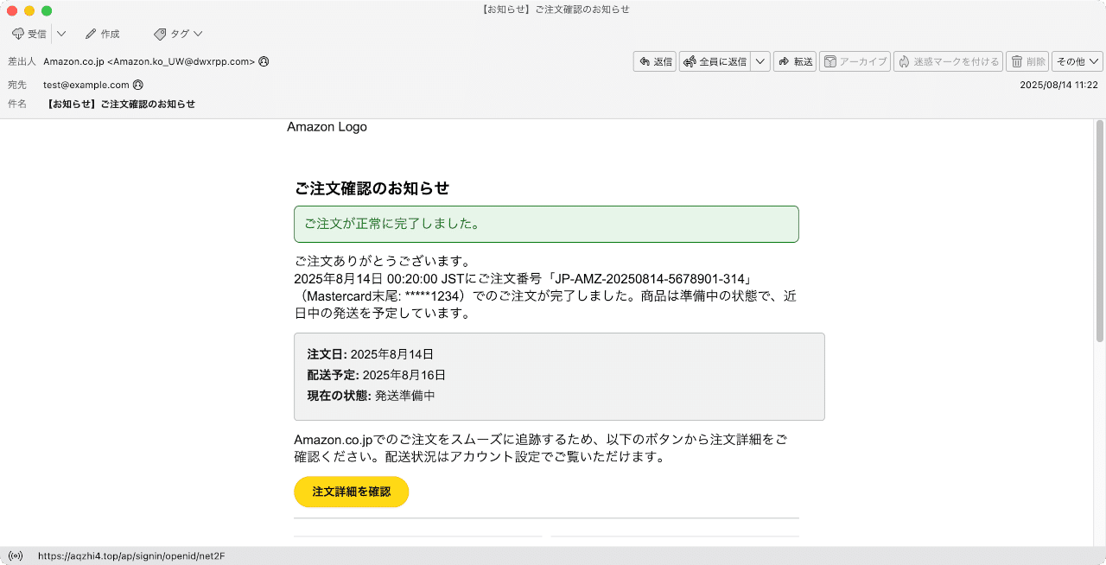Click the Get Messages (受信) button

29,34
